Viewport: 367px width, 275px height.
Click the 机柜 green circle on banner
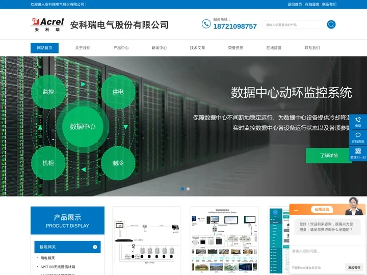[x=48, y=163]
